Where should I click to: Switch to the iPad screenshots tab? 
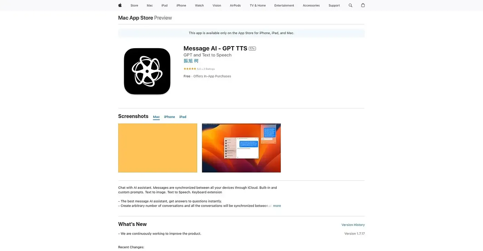[x=183, y=117]
